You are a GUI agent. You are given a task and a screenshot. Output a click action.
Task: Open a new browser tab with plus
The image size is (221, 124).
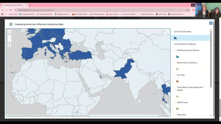[30, 5]
